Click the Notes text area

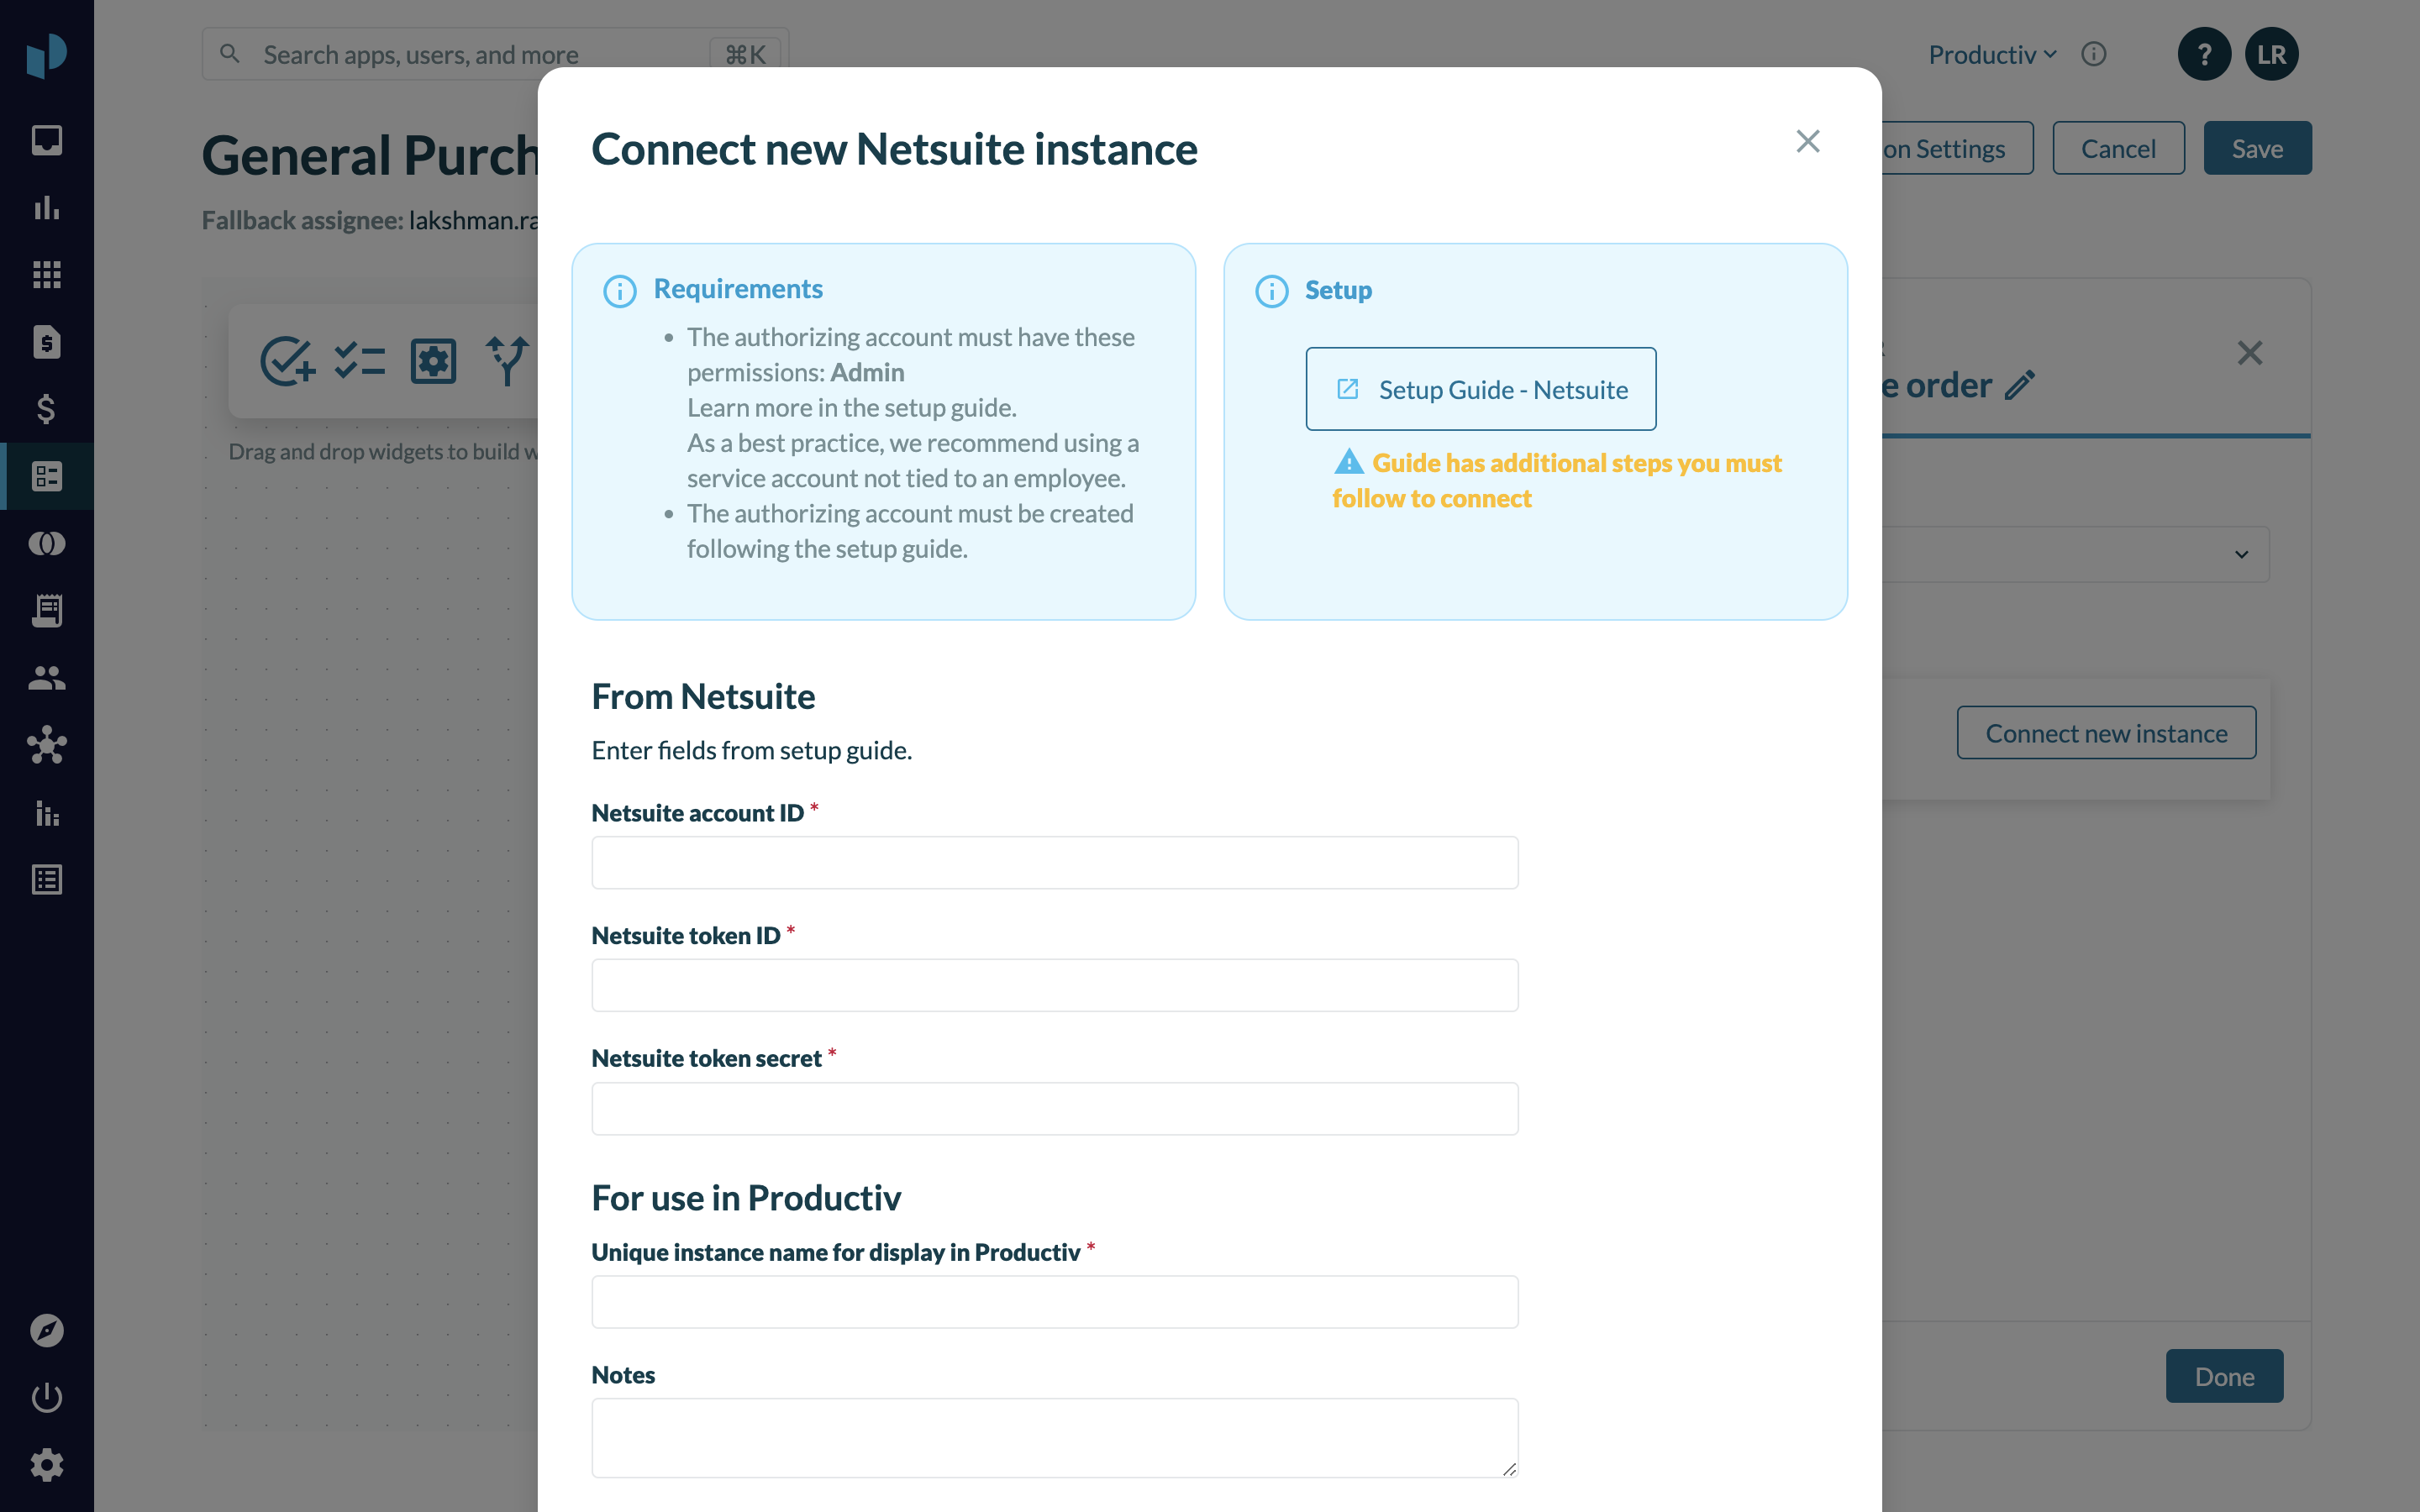click(x=1054, y=1436)
